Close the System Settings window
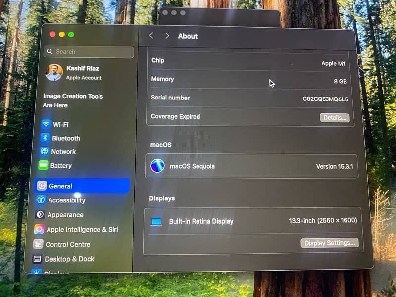The image size is (396, 297). [53, 34]
